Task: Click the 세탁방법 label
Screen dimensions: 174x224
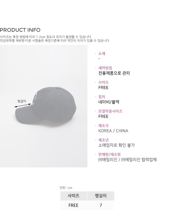Action: coord(105,68)
